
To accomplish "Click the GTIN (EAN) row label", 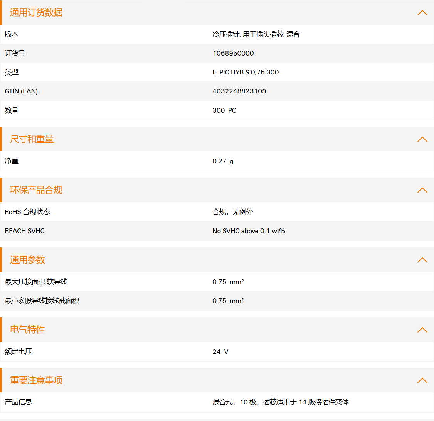I will coord(21,91).
